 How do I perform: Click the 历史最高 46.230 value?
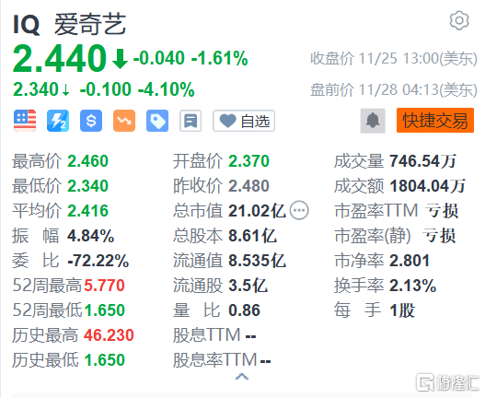109,335
